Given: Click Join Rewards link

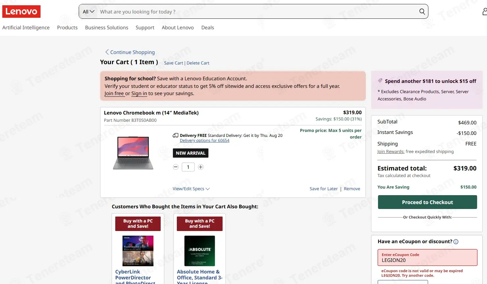Looking at the screenshot, I should [x=391, y=152].
